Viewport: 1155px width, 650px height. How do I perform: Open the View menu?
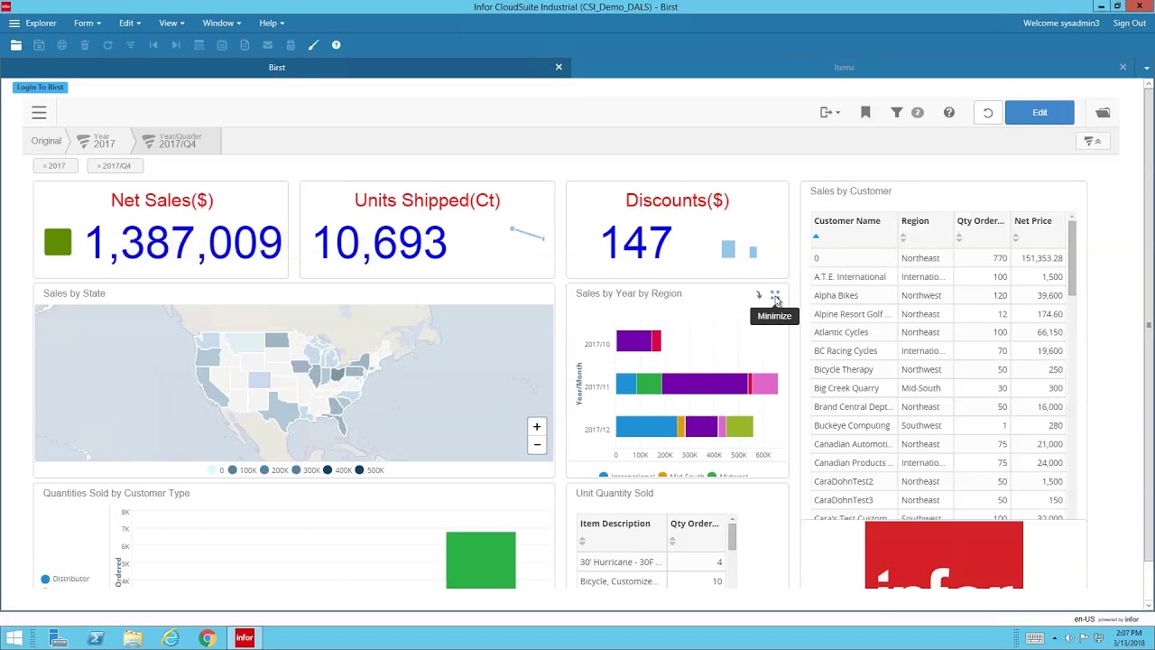(171, 23)
